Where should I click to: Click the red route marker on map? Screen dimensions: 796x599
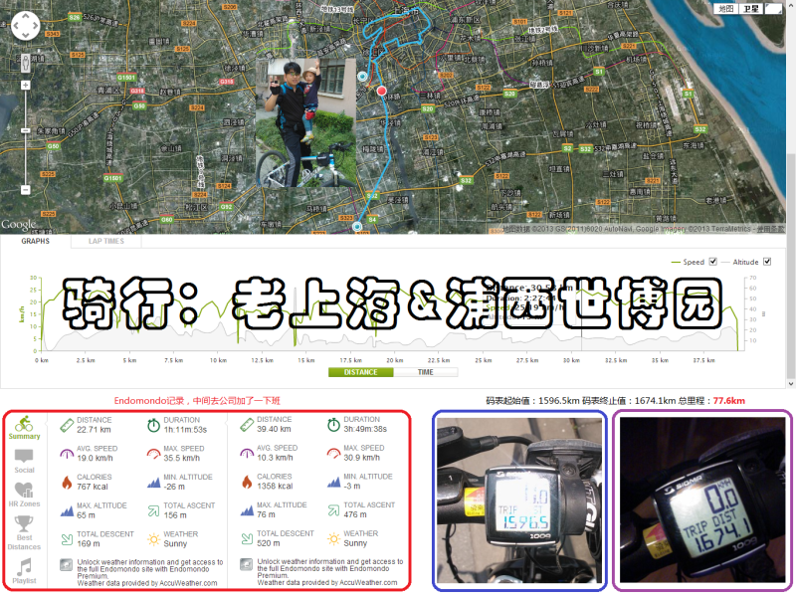coord(381,91)
